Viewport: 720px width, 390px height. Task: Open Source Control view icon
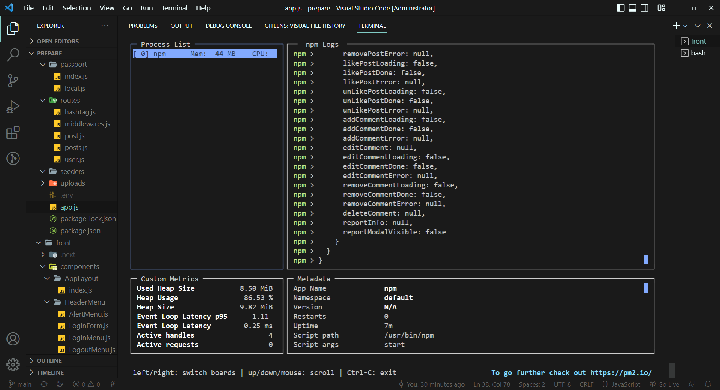tap(13, 81)
